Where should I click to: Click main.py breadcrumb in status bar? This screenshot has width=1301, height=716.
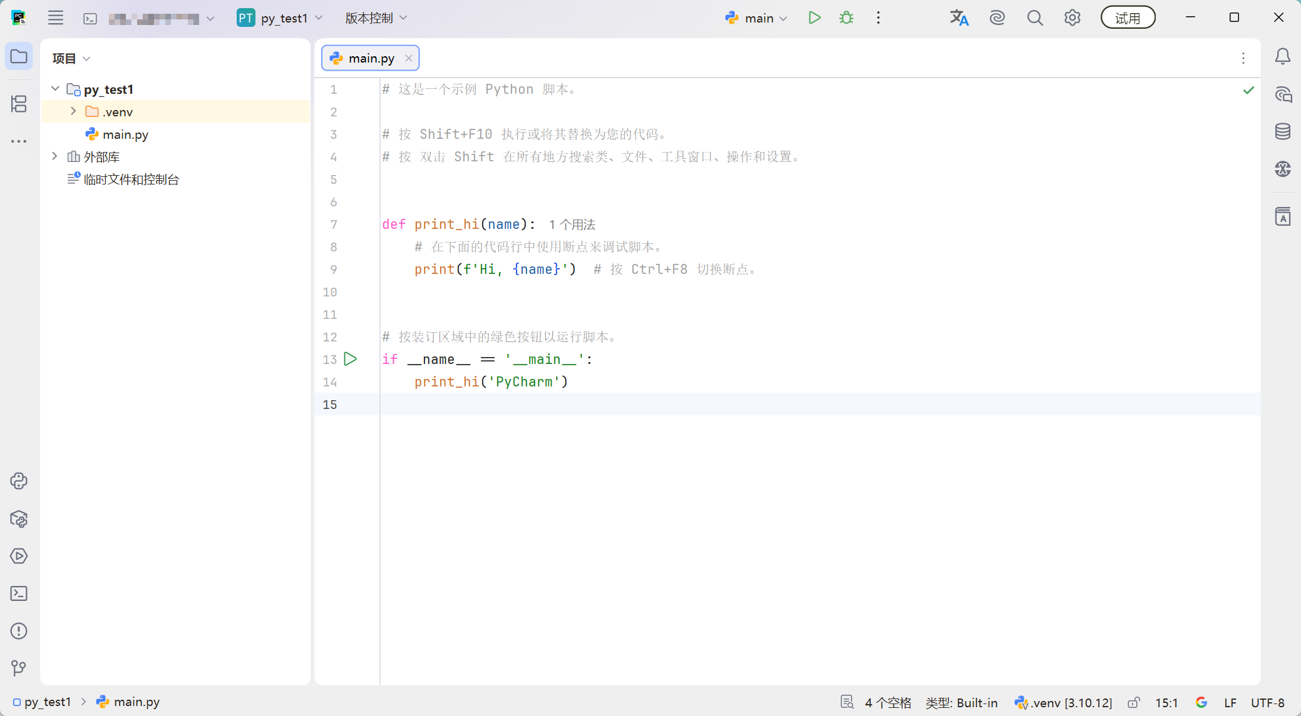[128, 702]
